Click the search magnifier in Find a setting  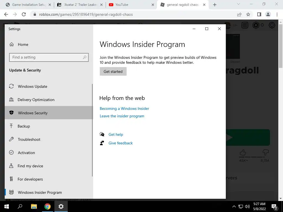[x=85, y=57]
